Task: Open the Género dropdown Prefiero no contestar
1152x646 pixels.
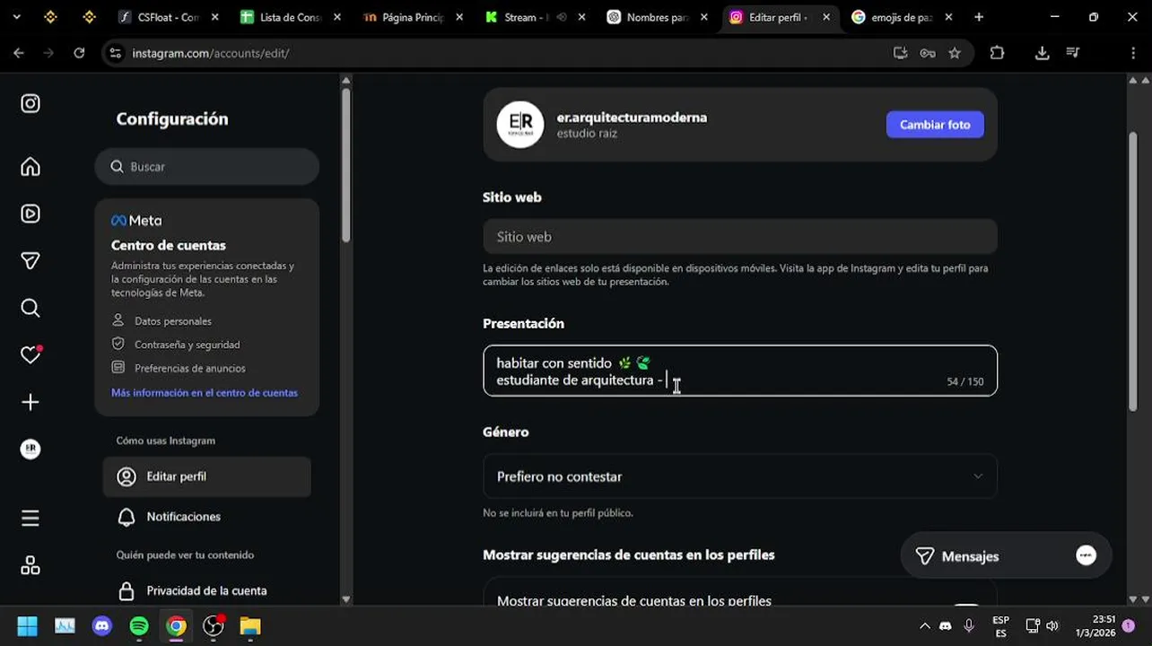Action: [x=740, y=476]
